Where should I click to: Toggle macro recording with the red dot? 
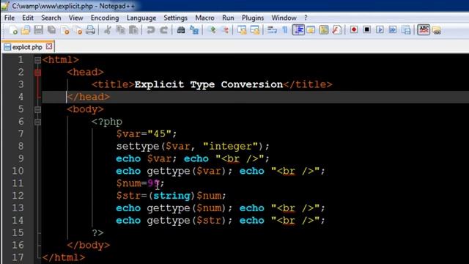[x=354, y=29]
